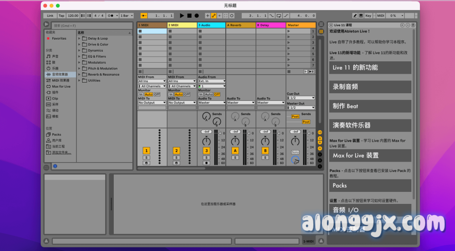Image resolution: width=455 pixels, height=251 pixels.
Task: Open the Master Out output dropdown
Action: point(300,108)
